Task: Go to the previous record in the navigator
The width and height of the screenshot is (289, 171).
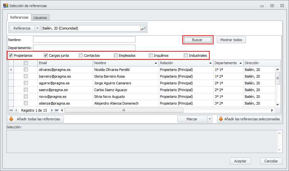Action: [16, 110]
